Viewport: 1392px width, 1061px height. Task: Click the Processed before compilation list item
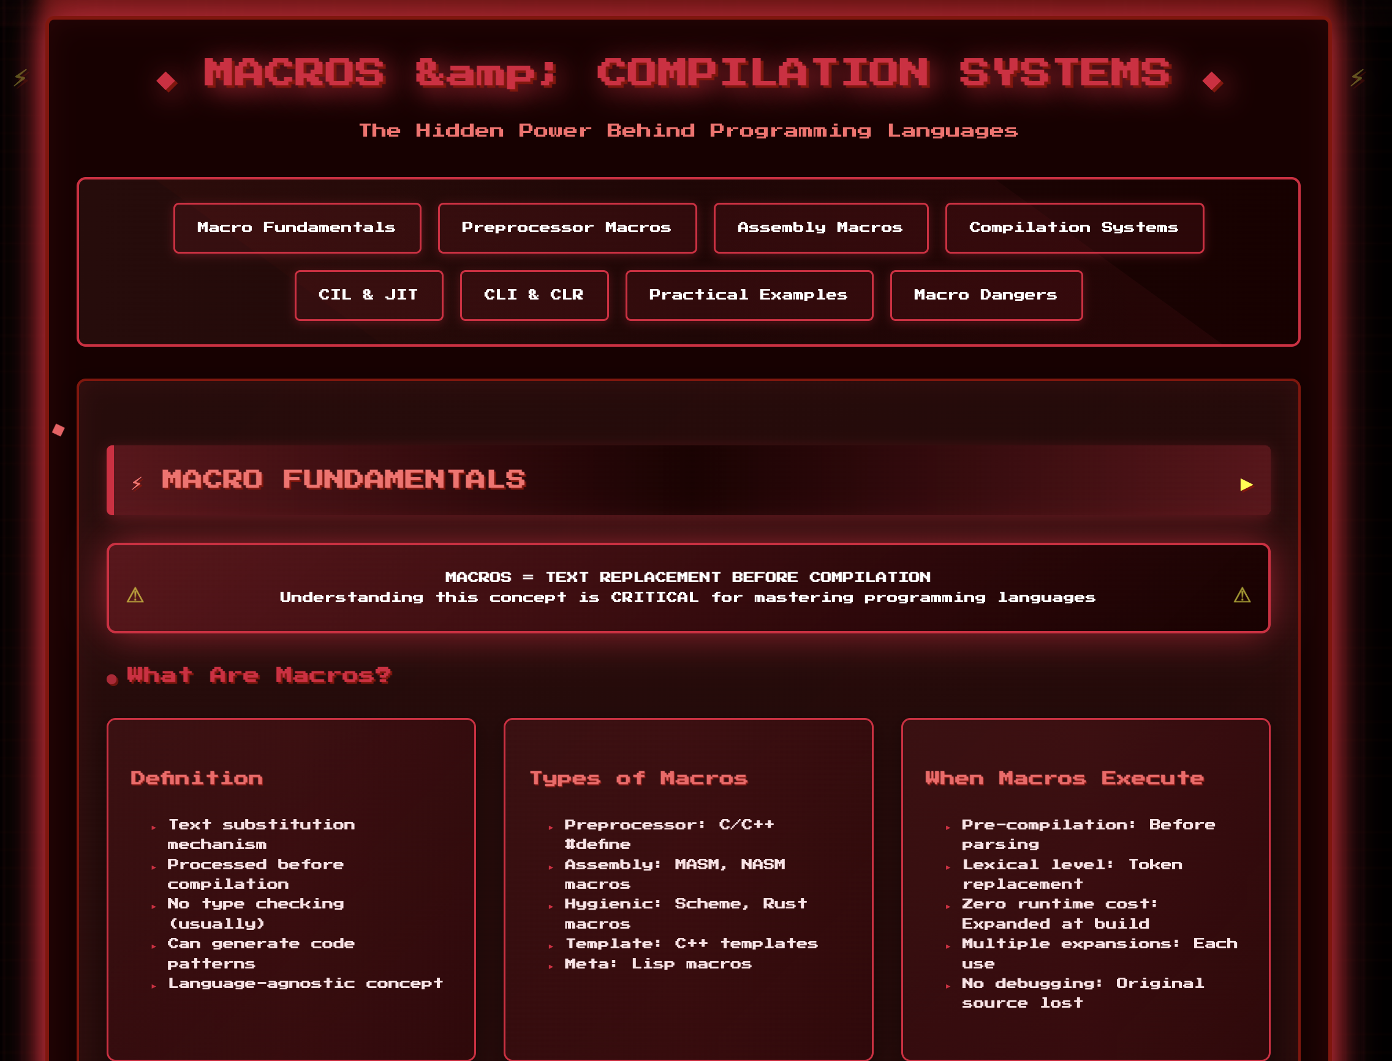coord(255,874)
